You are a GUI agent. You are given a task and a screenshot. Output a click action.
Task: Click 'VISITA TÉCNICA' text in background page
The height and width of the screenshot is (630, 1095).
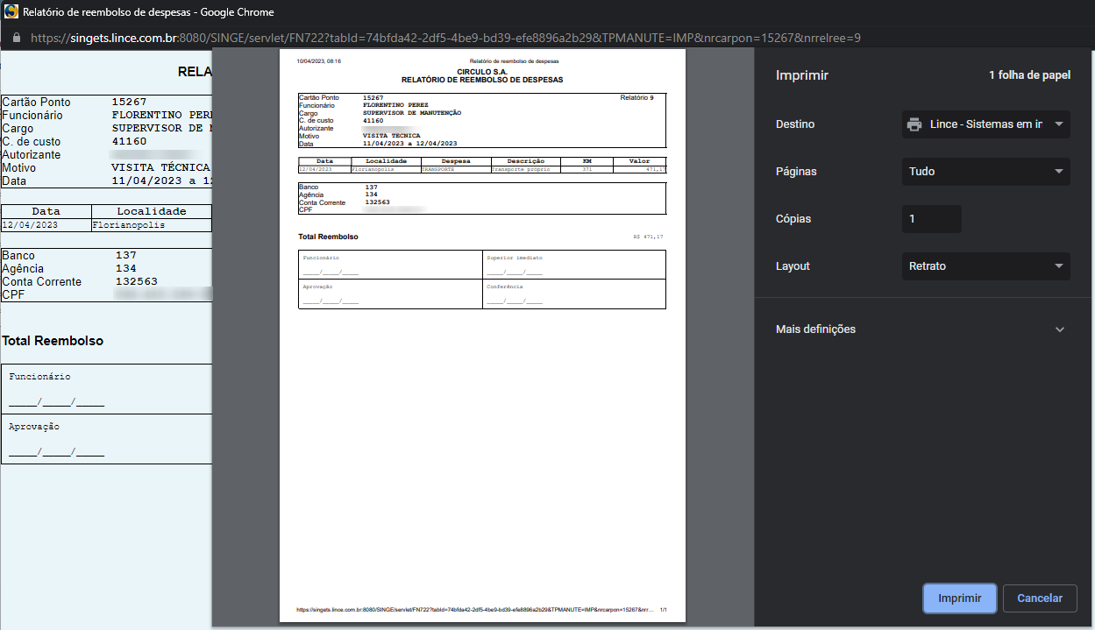[160, 167]
